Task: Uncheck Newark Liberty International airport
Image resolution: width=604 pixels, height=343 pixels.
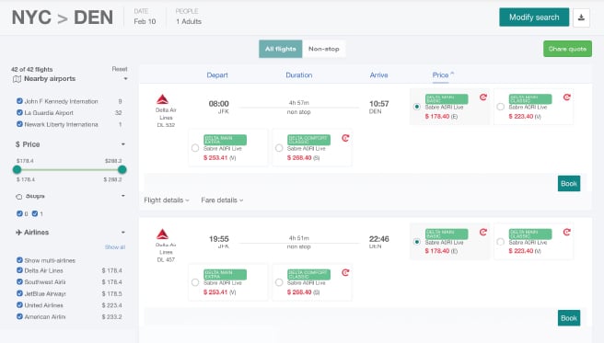Action: point(19,124)
